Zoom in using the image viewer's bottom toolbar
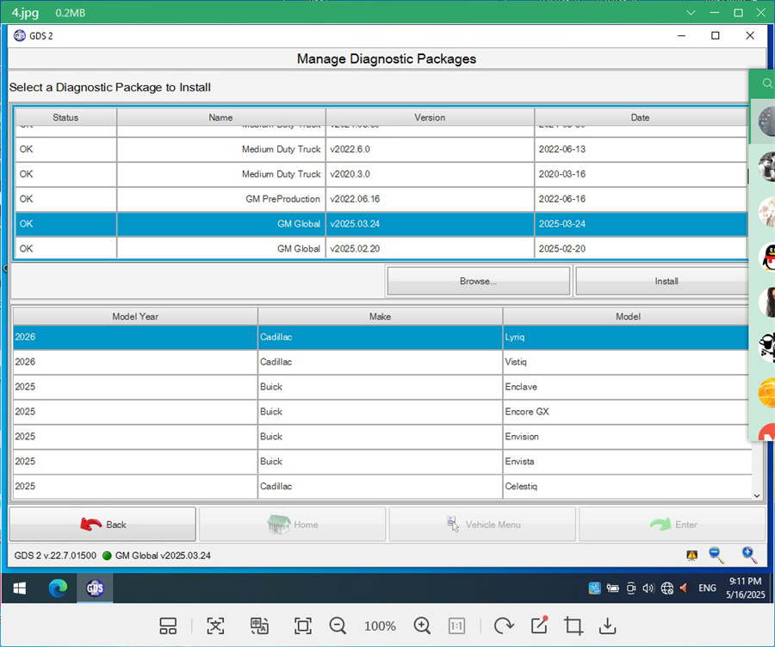The image size is (775, 647). coord(422,625)
